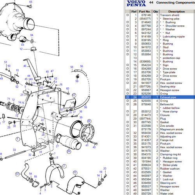Click the 'Sealing strip' description
This screenshot has width=195, height=195.
(x=168, y=87)
